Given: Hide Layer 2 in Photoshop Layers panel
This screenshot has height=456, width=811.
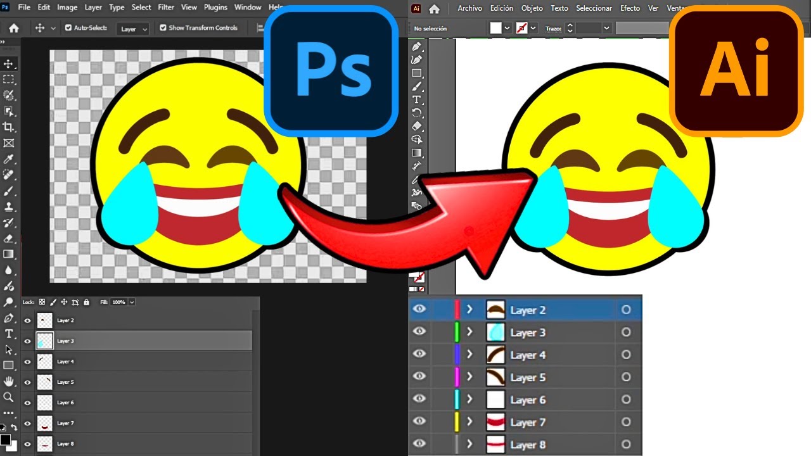Looking at the screenshot, I should click(x=27, y=320).
